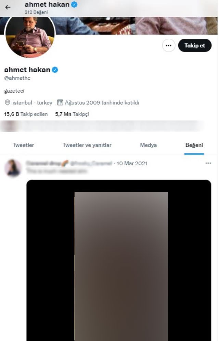Click the calendar icon by join date
Screen dimensions: 219x341
tap(60, 102)
